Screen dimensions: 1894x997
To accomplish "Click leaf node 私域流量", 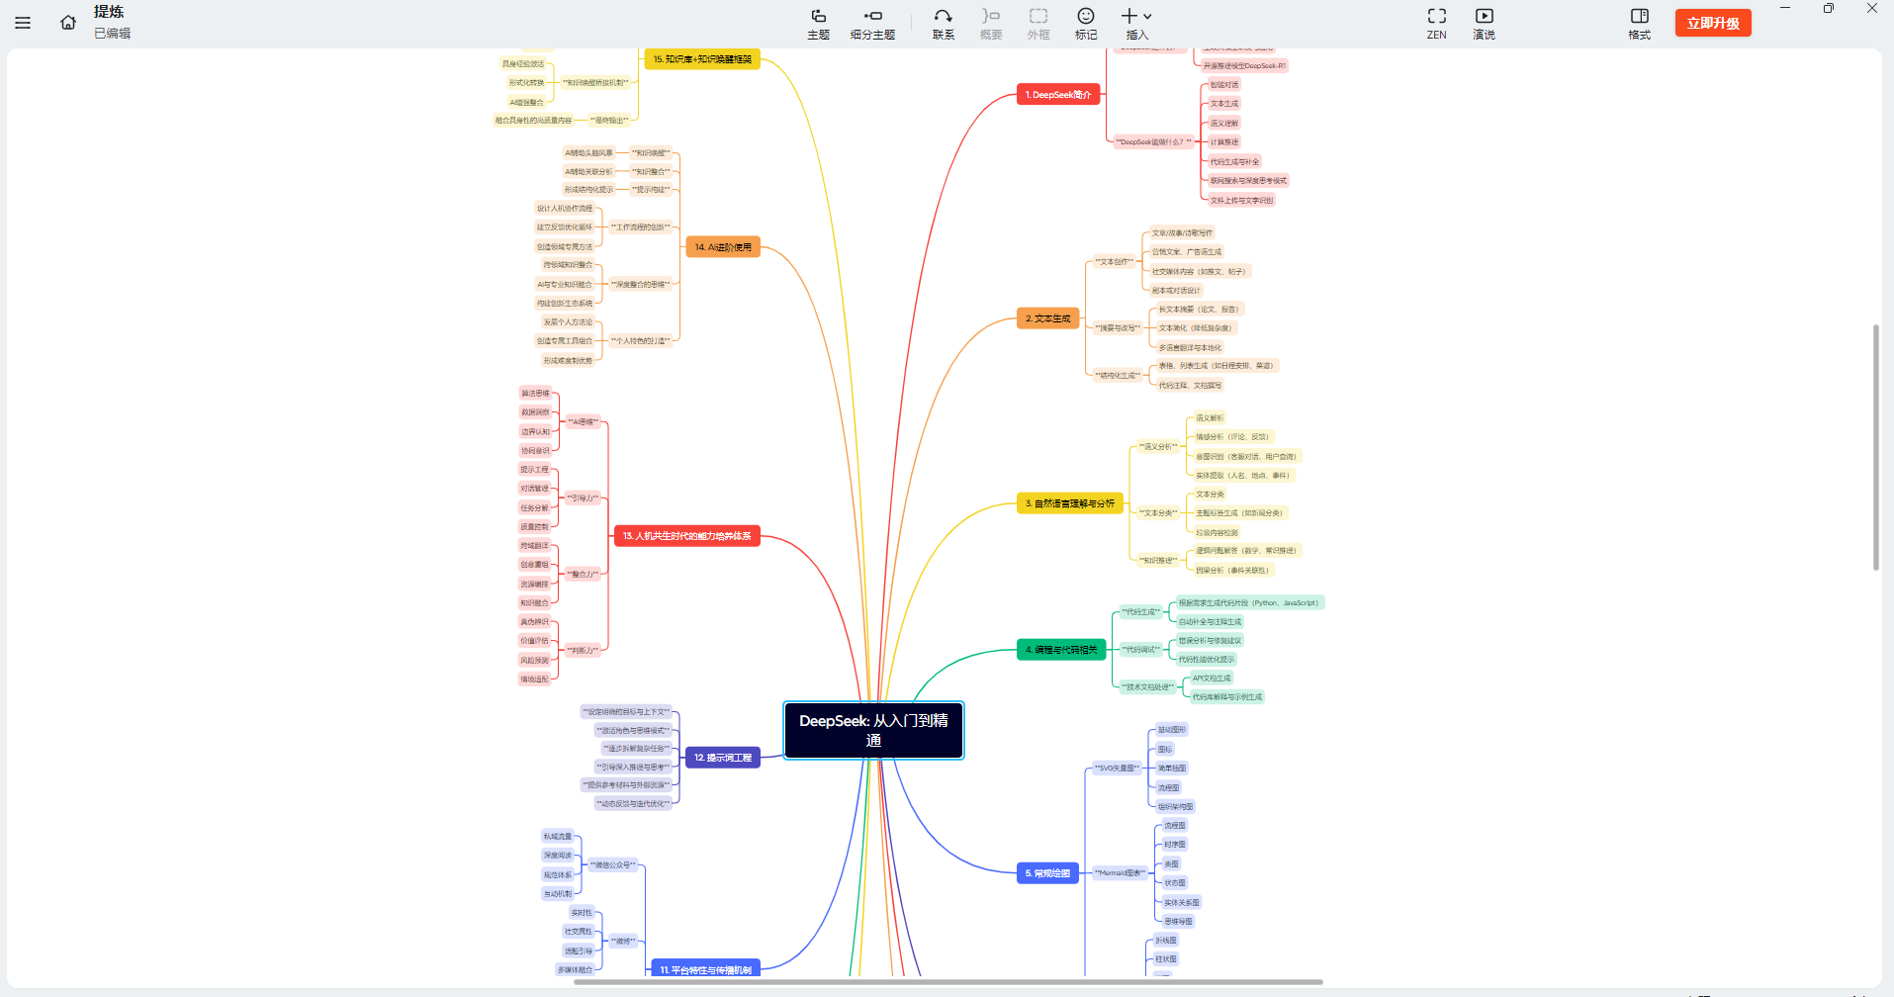I will 557,837.
